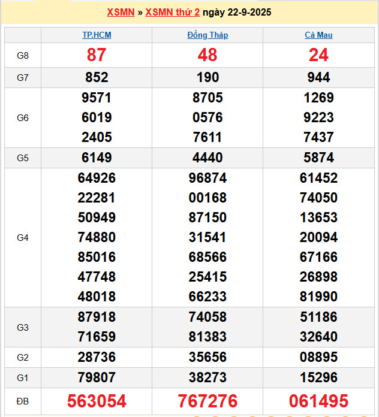Click Đồng Tháp special prize number 767276

[x=207, y=401]
